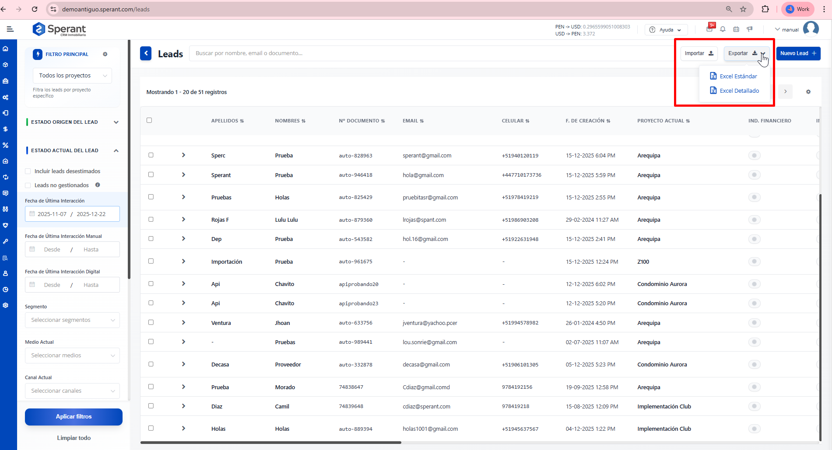Open the notifications bell icon
This screenshot has width=832, height=450.
723,29
